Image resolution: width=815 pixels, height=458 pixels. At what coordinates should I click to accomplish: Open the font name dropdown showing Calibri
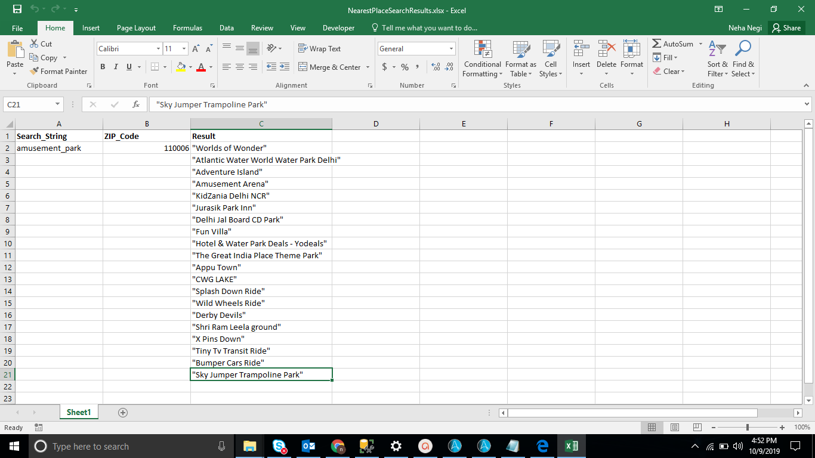tap(158, 49)
